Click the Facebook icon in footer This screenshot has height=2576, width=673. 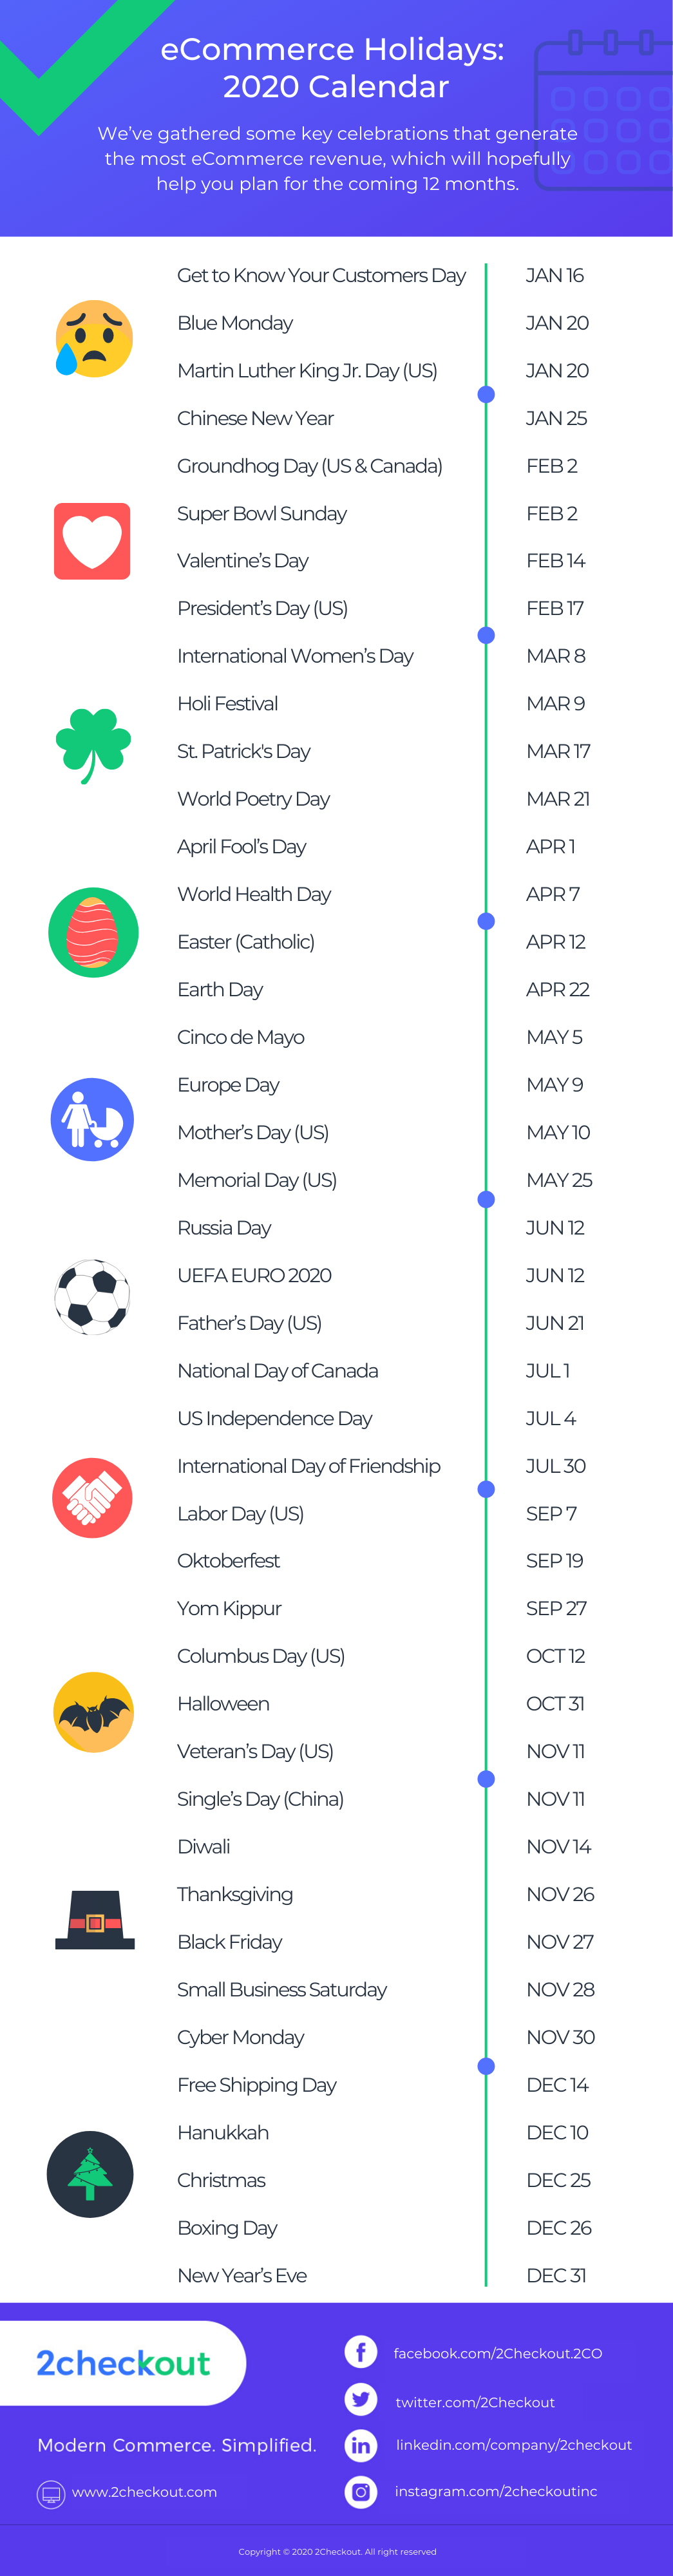[361, 2351]
